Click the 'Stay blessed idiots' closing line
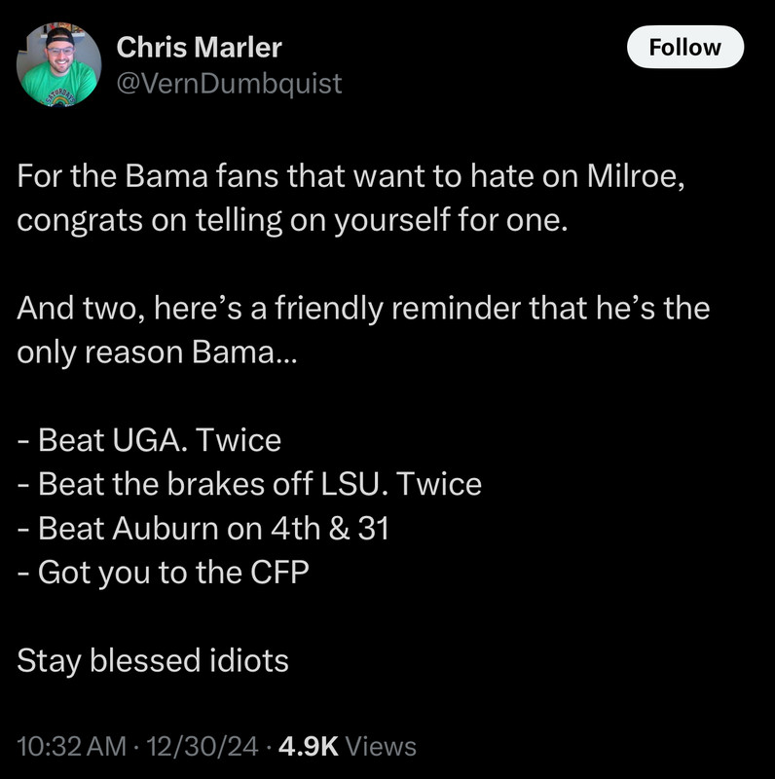The image size is (775, 779). pyautogui.click(x=153, y=661)
